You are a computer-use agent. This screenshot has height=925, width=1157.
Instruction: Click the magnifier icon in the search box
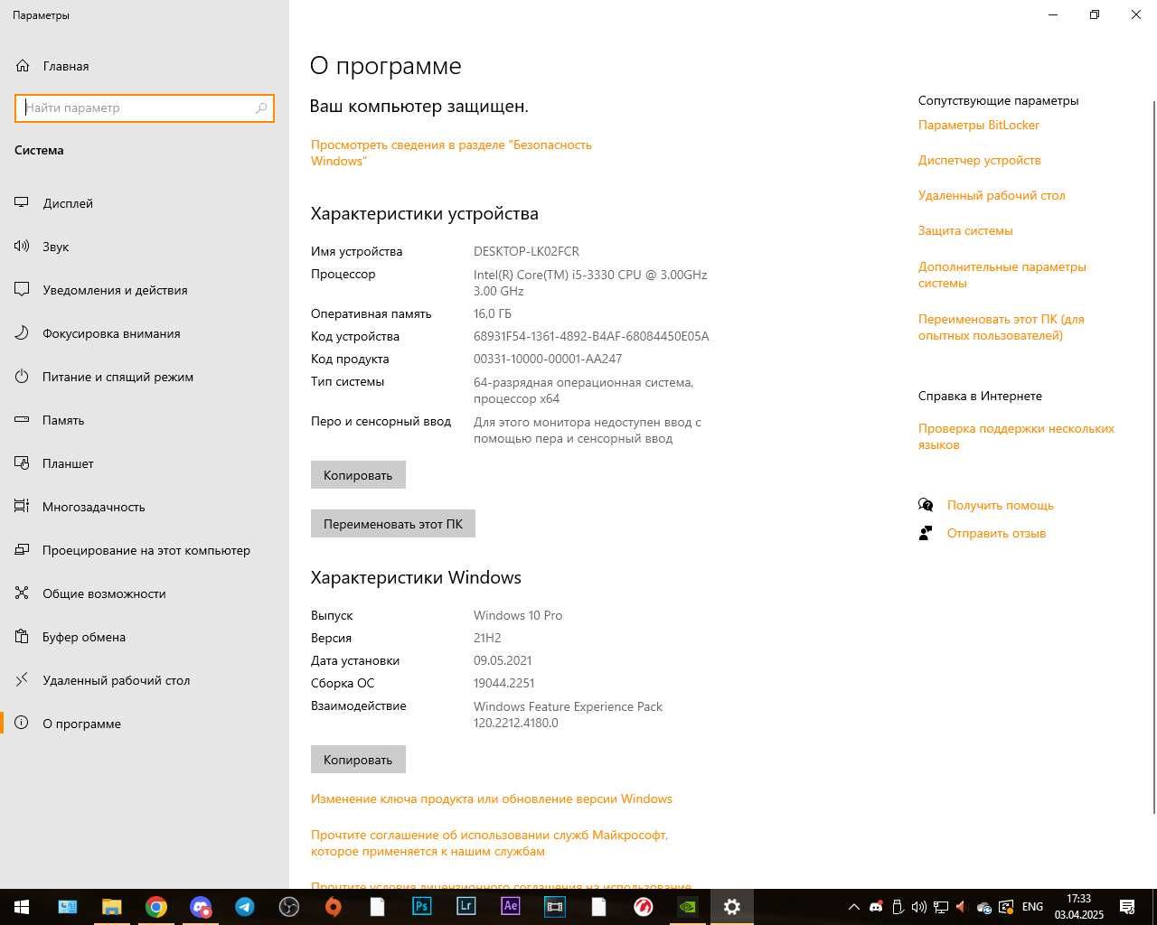(261, 108)
